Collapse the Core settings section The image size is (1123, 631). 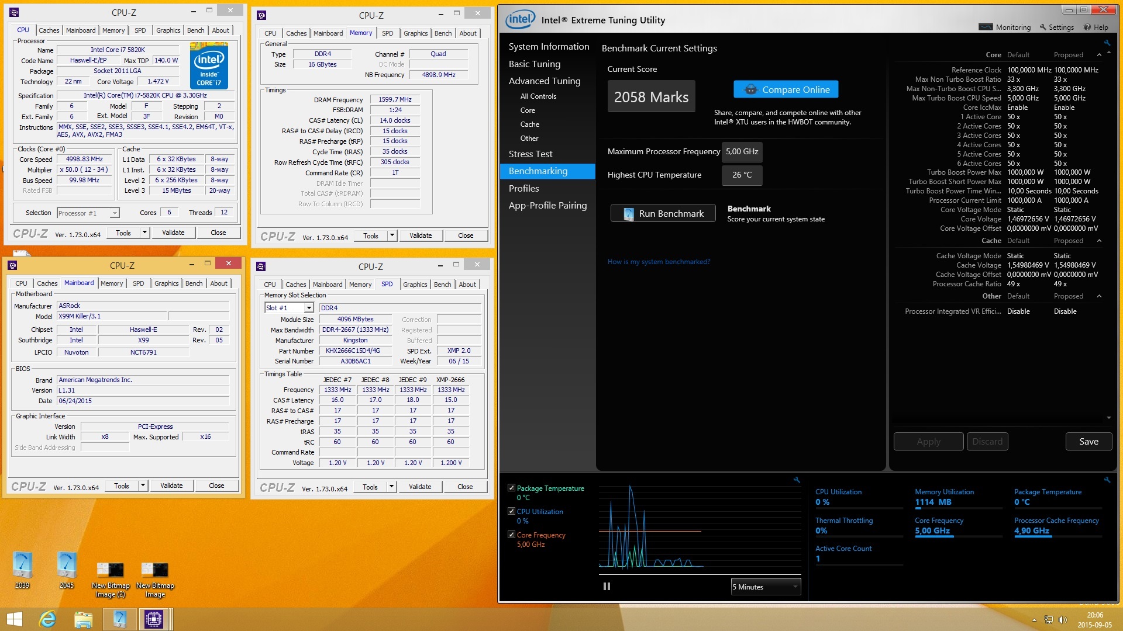(1099, 55)
